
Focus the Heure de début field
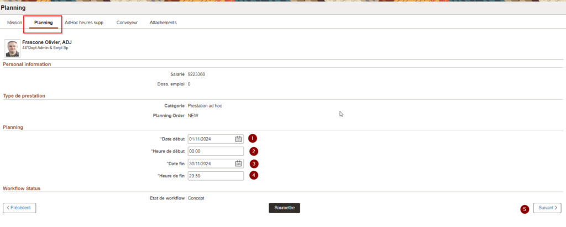pos(216,152)
